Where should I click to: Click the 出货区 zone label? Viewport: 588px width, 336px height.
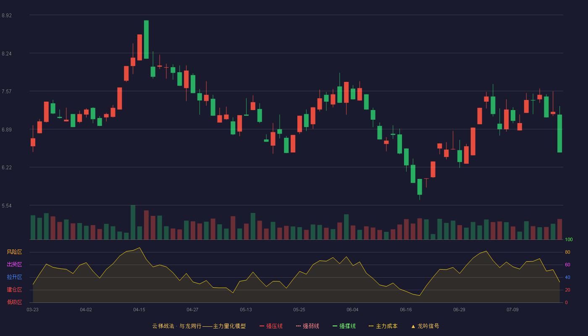pyautogui.click(x=14, y=265)
